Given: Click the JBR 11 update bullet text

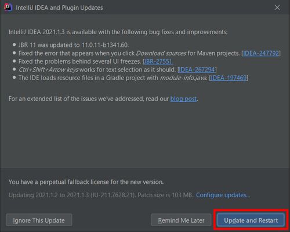Looking at the screenshot, I should [x=74, y=45].
